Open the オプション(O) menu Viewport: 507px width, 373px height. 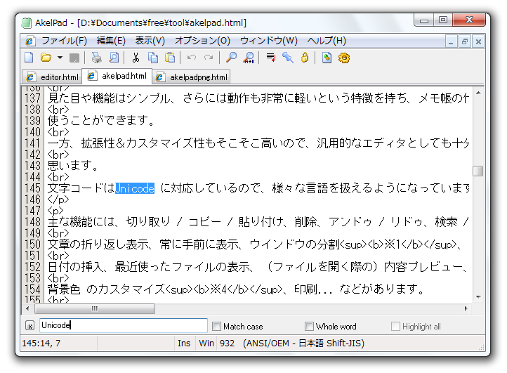(202, 41)
